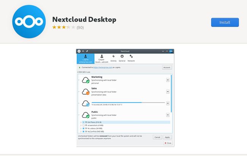
Task: Click the Sales folder title
Action: 94,88
